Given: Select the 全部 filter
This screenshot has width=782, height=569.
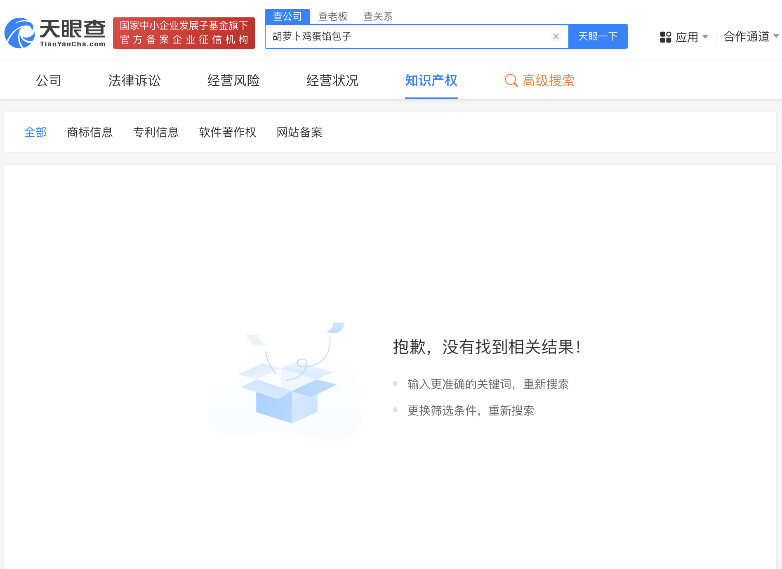Looking at the screenshot, I should point(35,132).
